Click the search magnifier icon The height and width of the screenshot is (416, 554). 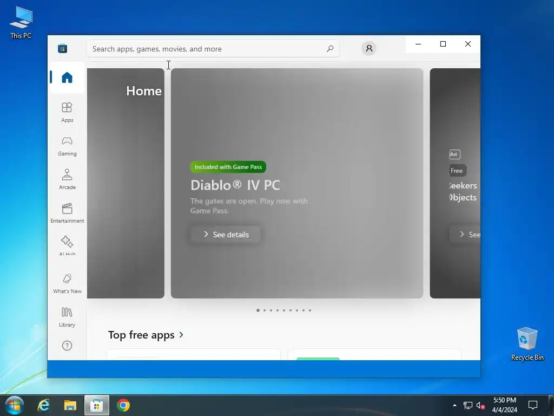click(x=330, y=49)
